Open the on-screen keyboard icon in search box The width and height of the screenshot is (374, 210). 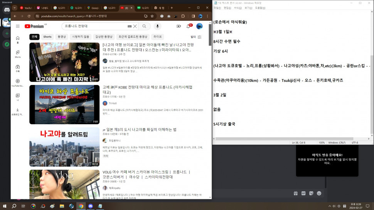[130, 26]
